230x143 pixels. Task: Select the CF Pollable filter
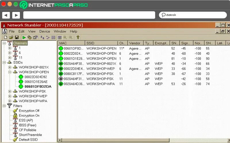coord(27,130)
